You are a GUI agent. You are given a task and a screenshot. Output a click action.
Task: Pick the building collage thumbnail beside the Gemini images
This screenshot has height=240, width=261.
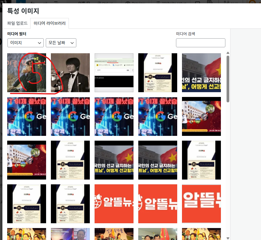[201, 116]
